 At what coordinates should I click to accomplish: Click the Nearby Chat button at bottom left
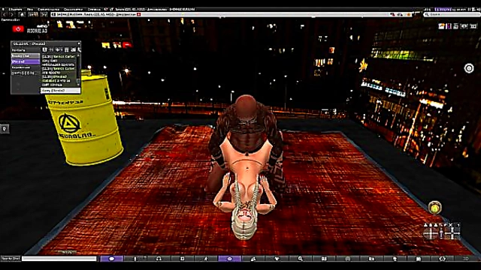(x=11, y=259)
